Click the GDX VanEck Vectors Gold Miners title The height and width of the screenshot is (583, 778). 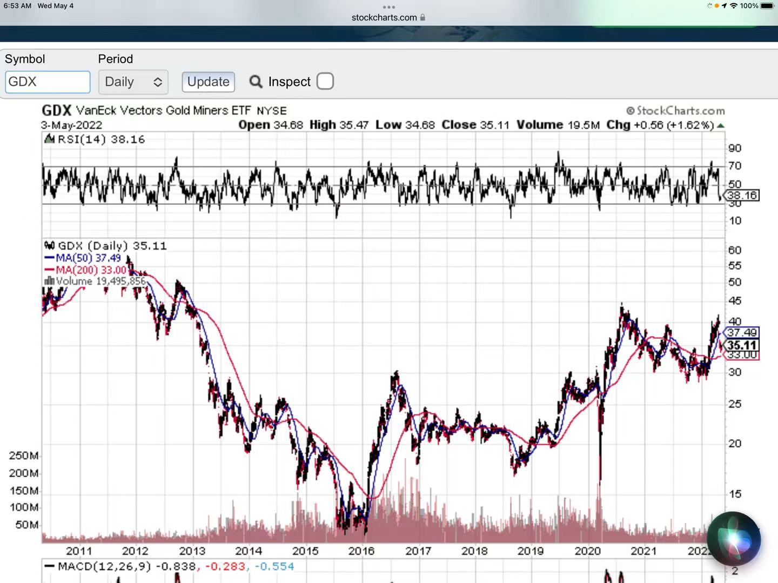[164, 111]
